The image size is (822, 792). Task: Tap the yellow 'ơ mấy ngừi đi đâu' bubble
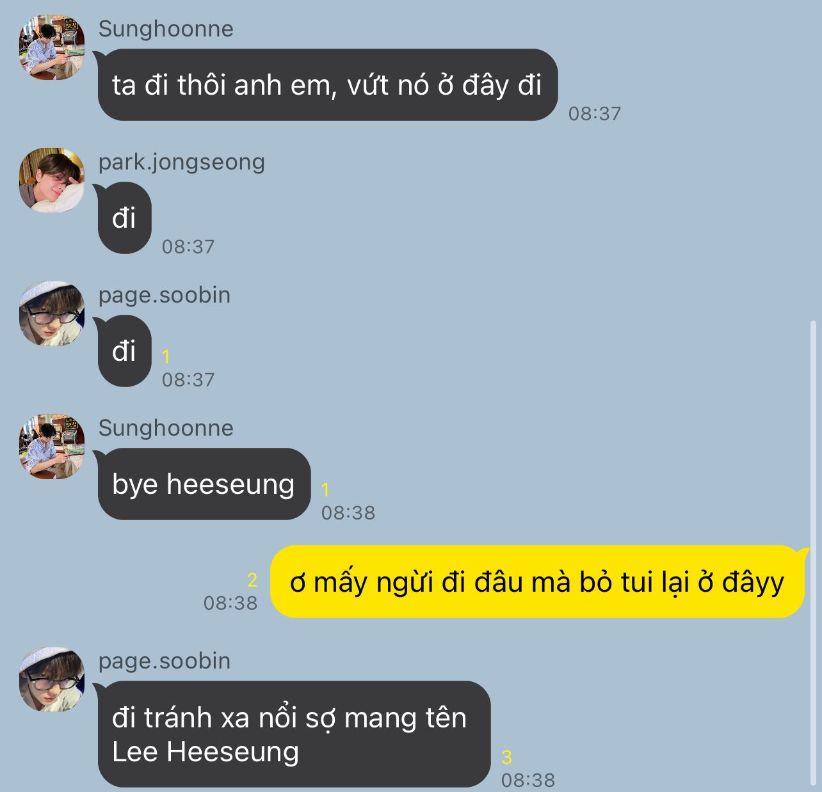point(538,582)
